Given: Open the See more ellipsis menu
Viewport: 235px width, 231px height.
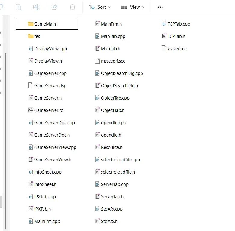Looking at the screenshot, I should coord(160,7).
